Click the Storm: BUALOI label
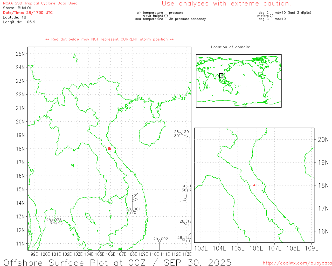The width and height of the screenshot is (332, 266). tap(17, 8)
